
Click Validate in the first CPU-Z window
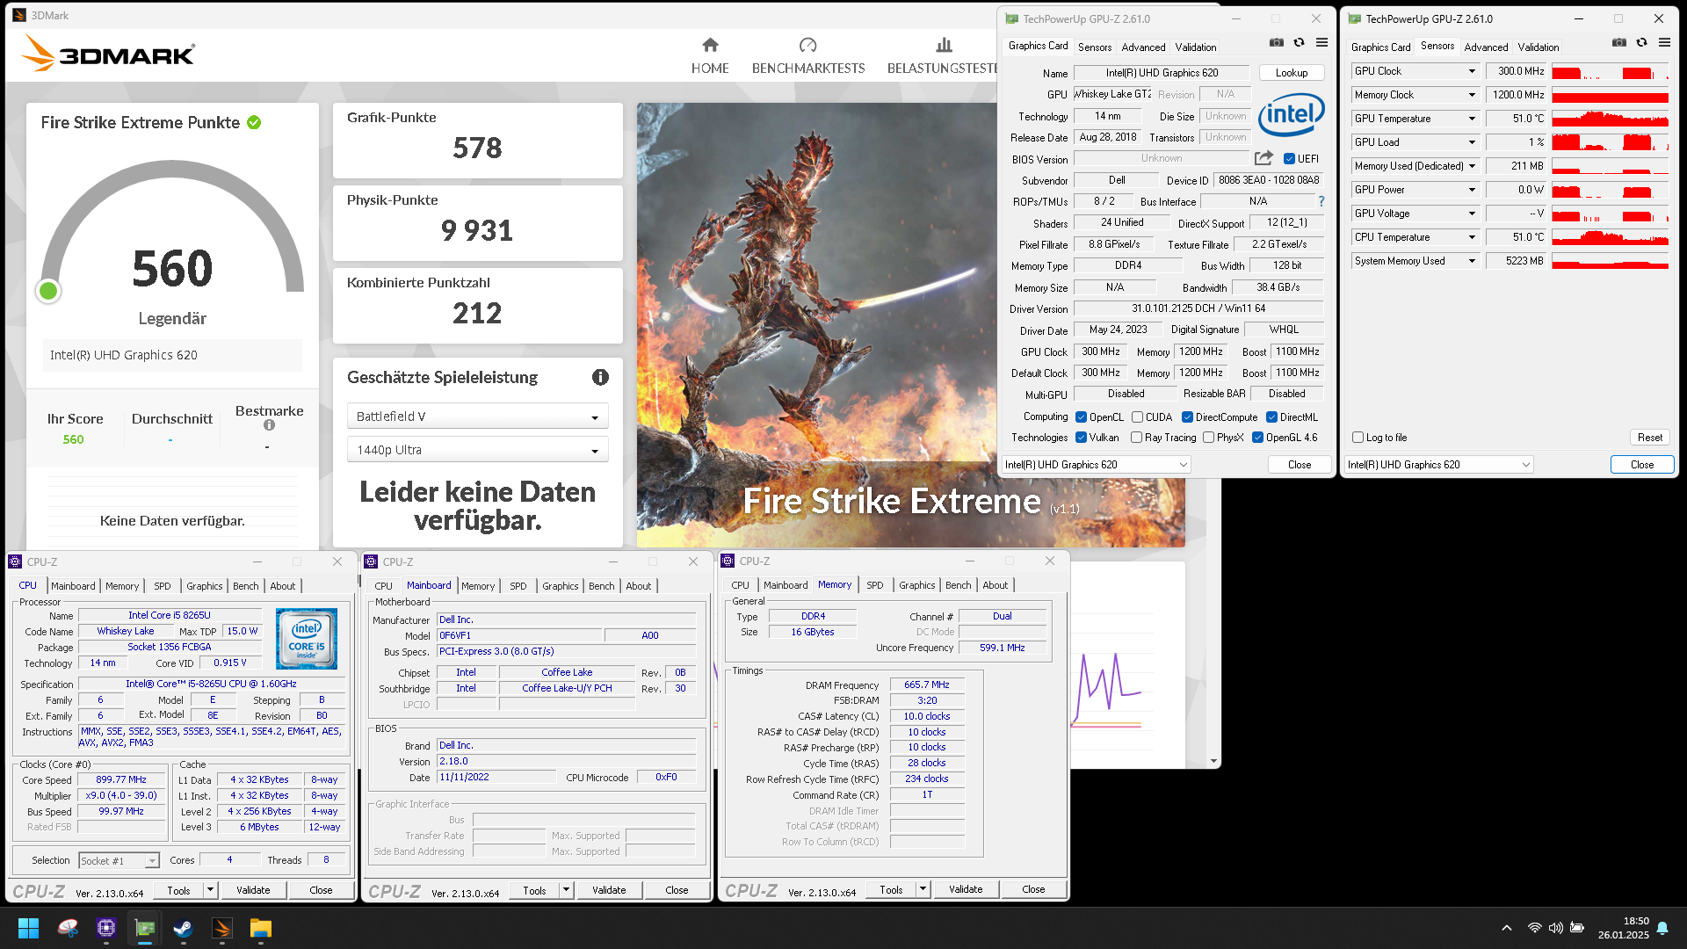click(253, 890)
